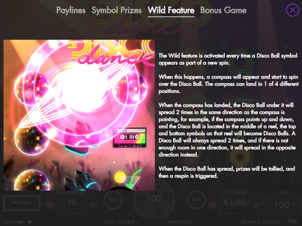Open the Paylines tab
The height and width of the screenshot is (226, 302).
click(x=71, y=10)
